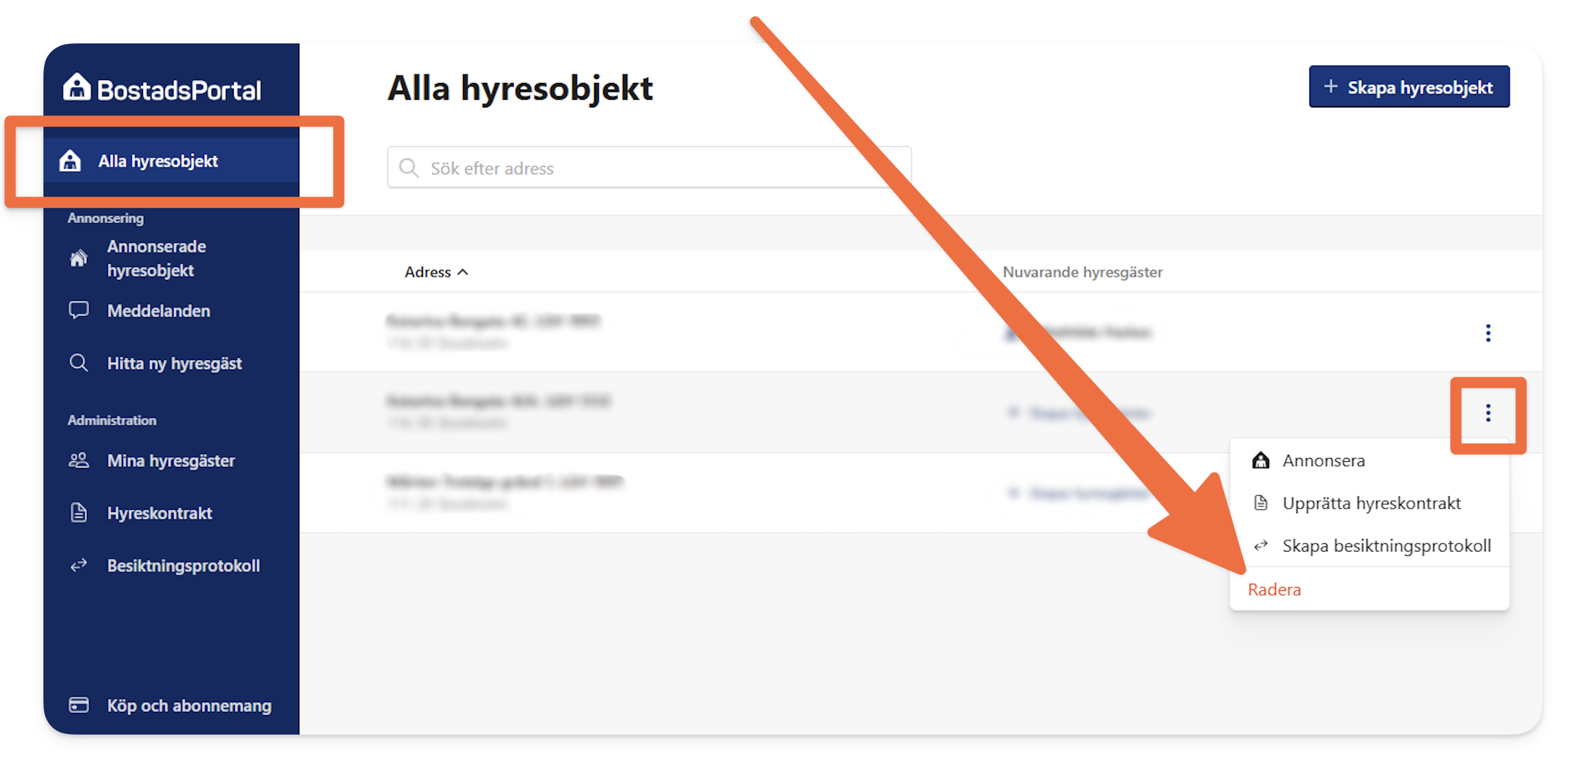Sort by Adress column header

(436, 272)
